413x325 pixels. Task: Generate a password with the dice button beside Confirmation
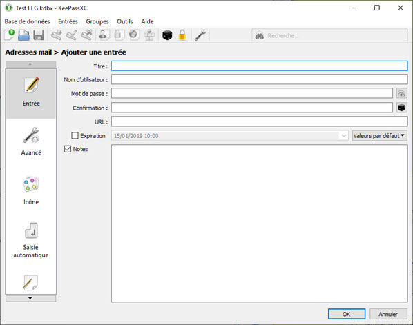tap(402, 108)
